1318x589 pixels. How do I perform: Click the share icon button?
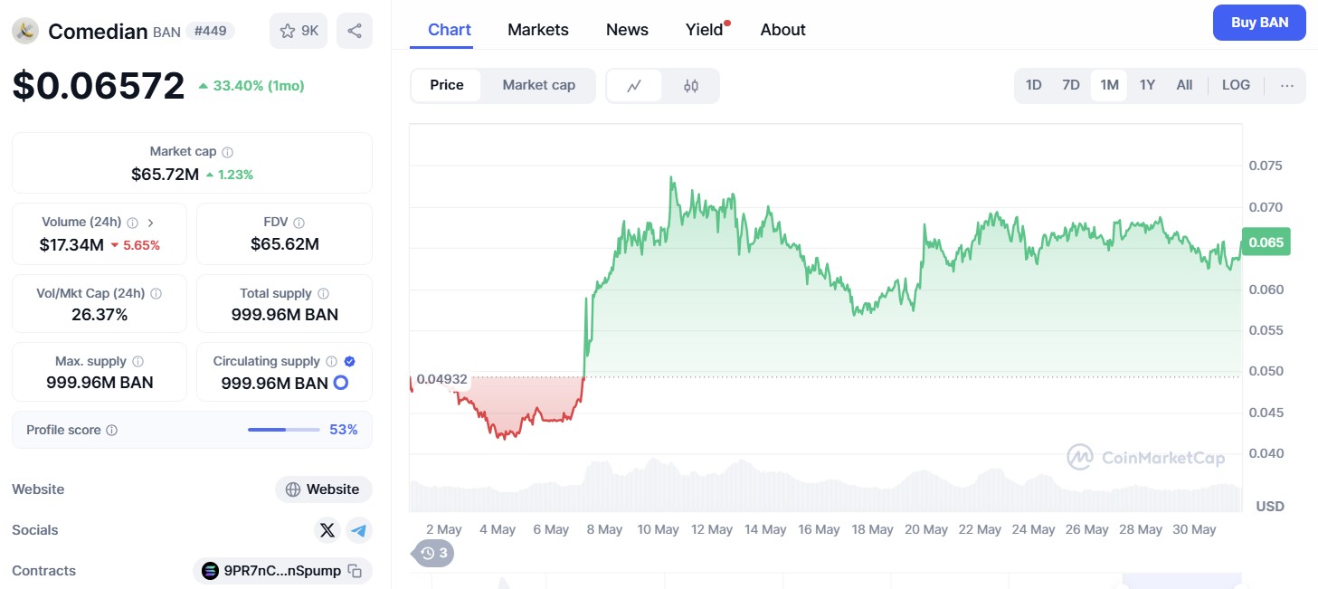(x=355, y=31)
